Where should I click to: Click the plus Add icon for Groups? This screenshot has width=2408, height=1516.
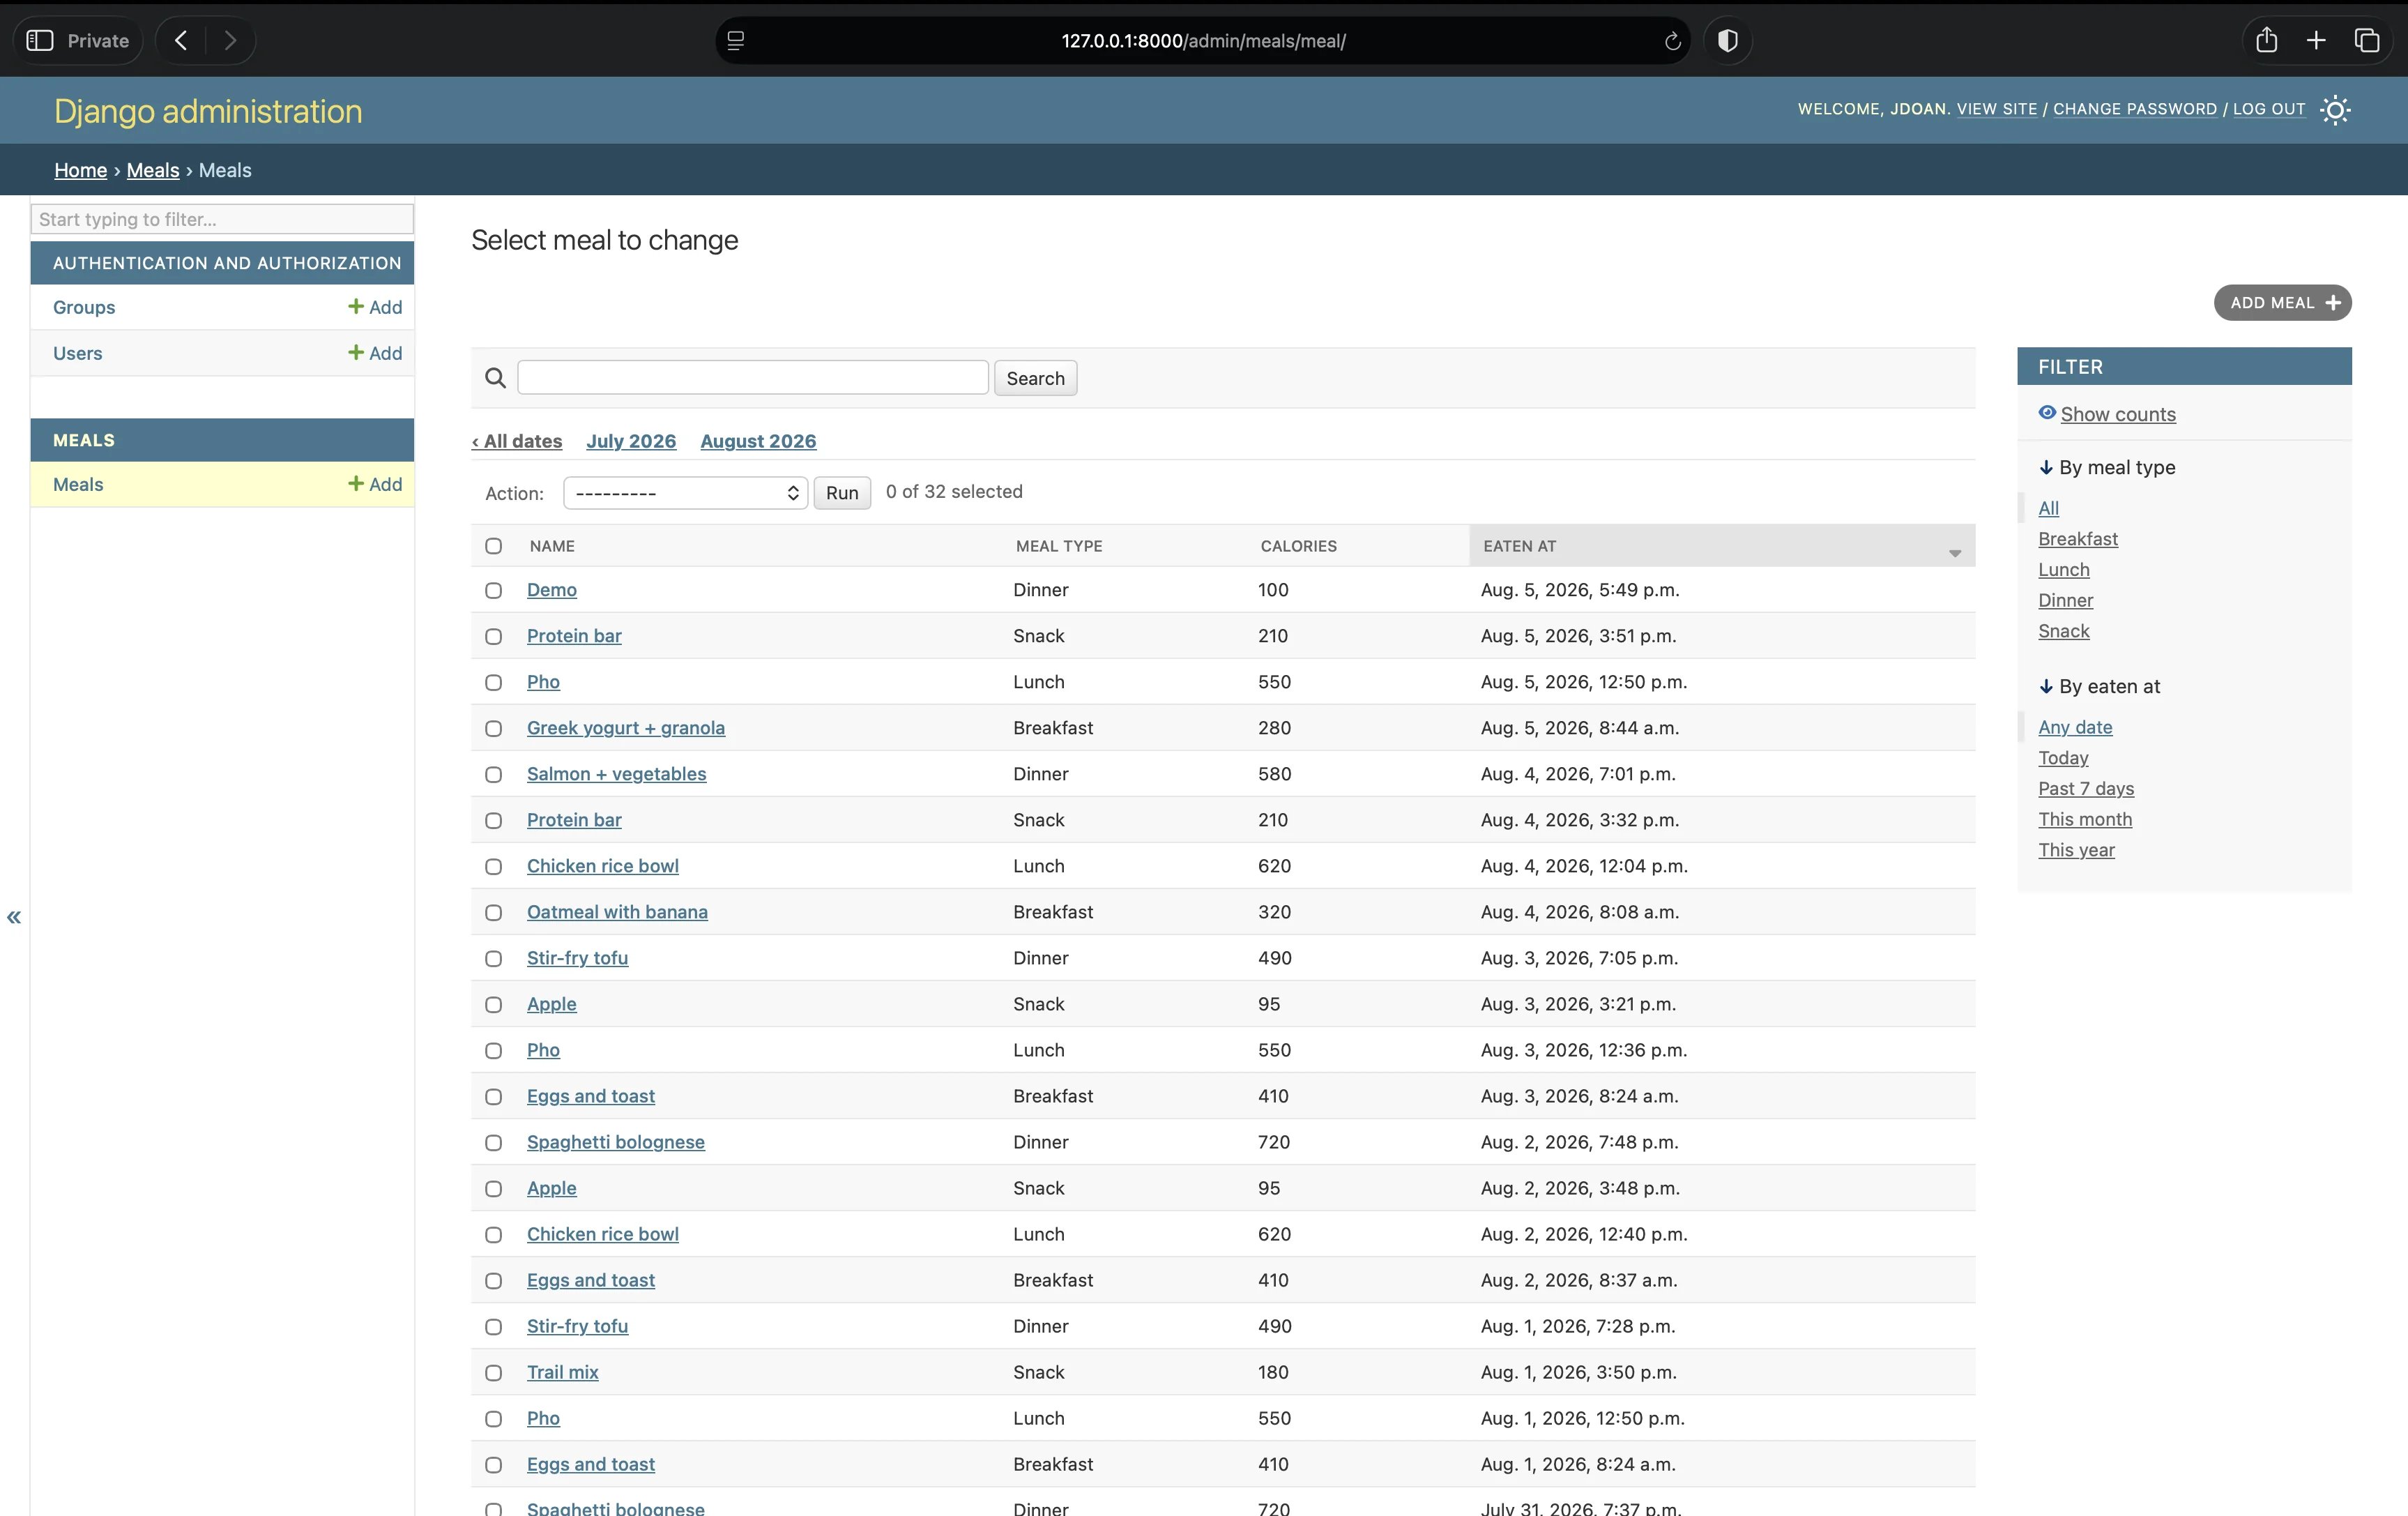tap(375, 307)
